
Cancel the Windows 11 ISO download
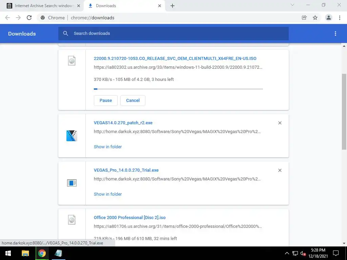(x=133, y=100)
